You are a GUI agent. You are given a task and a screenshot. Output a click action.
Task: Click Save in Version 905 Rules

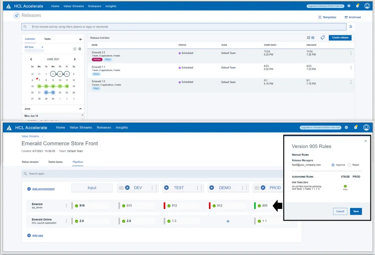(x=356, y=211)
